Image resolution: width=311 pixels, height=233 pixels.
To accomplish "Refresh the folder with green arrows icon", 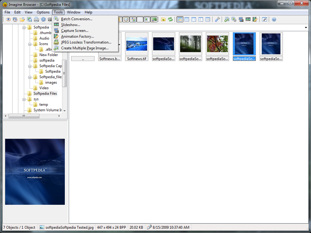I will [x=170, y=20].
